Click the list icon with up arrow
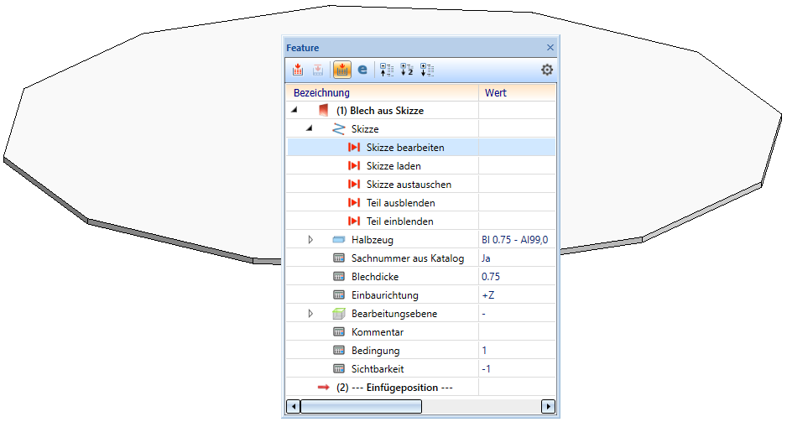This screenshot has width=787, height=422. click(387, 70)
